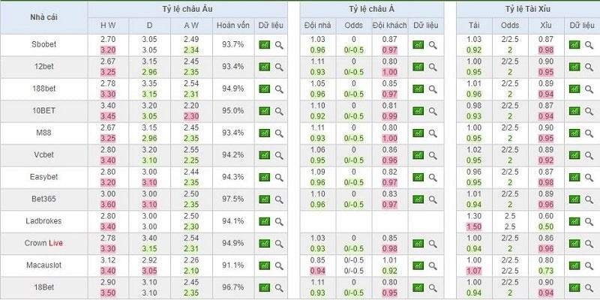The width and height of the screenshot is (600, 300).
Task: Open Easybet European odds chart icon
Action: point(264,178)
